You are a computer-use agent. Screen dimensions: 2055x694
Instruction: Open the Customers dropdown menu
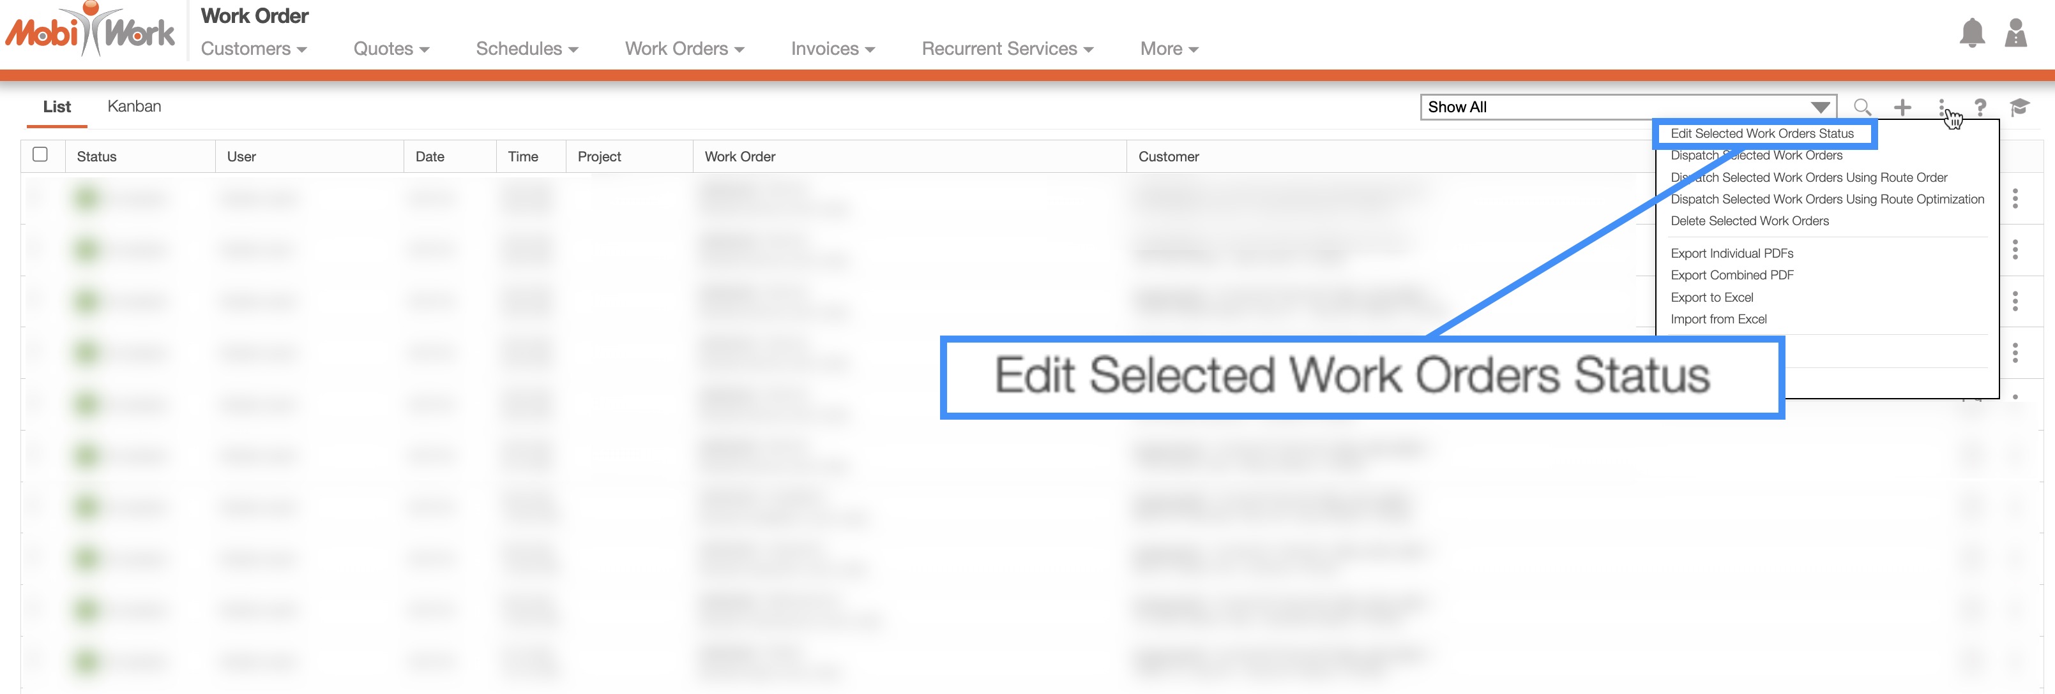pos(253,48)
